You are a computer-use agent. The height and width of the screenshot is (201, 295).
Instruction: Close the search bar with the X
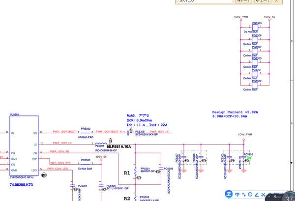[276, 1]
